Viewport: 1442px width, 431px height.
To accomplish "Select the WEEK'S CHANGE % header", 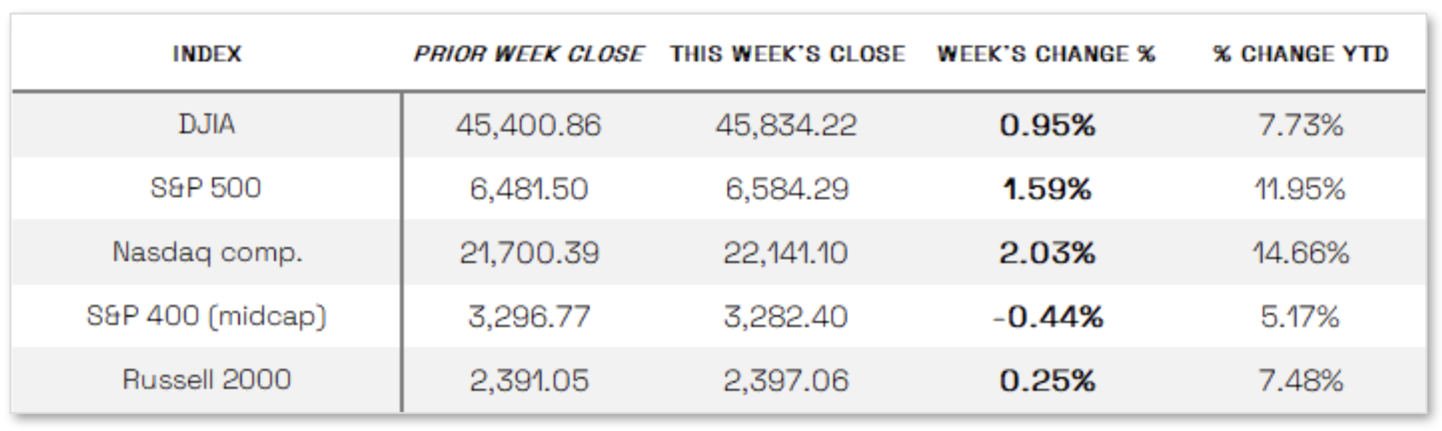I will (1046, 54).
